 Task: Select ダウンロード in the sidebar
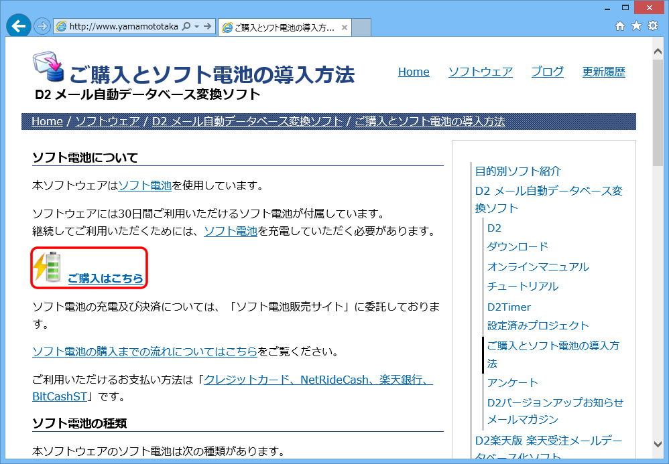518,246
